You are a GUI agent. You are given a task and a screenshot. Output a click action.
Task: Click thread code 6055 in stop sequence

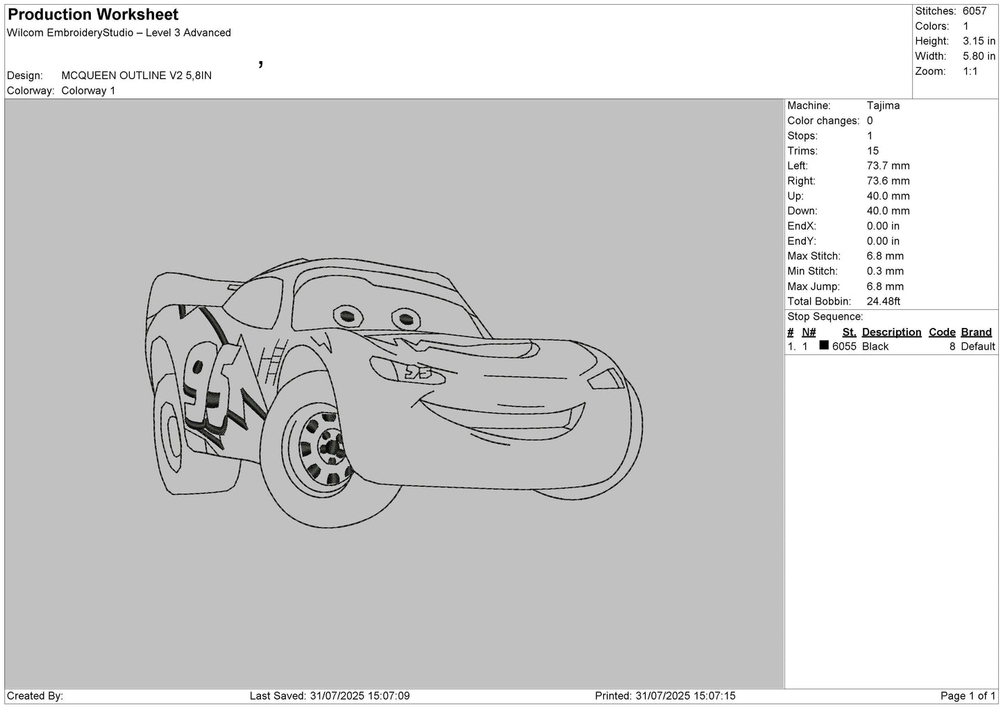click(845, 347)
